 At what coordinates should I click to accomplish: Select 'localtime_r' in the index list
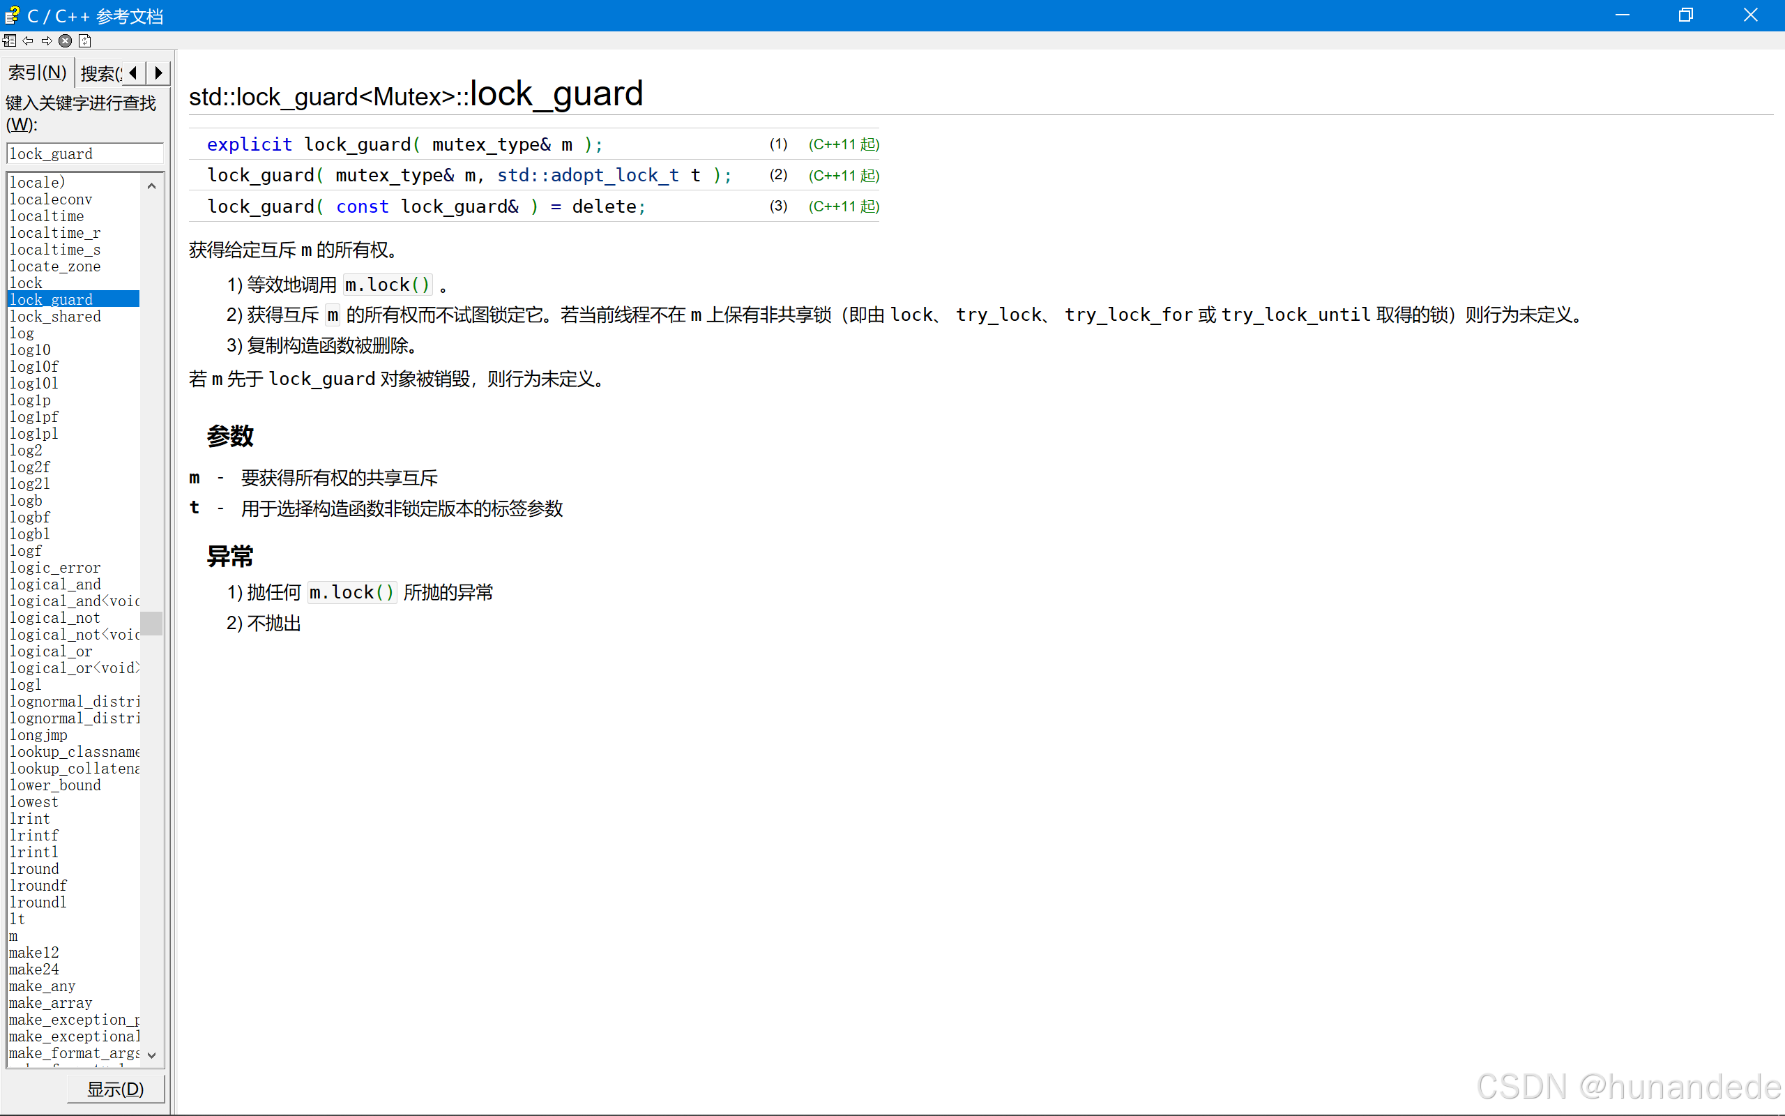55,232
